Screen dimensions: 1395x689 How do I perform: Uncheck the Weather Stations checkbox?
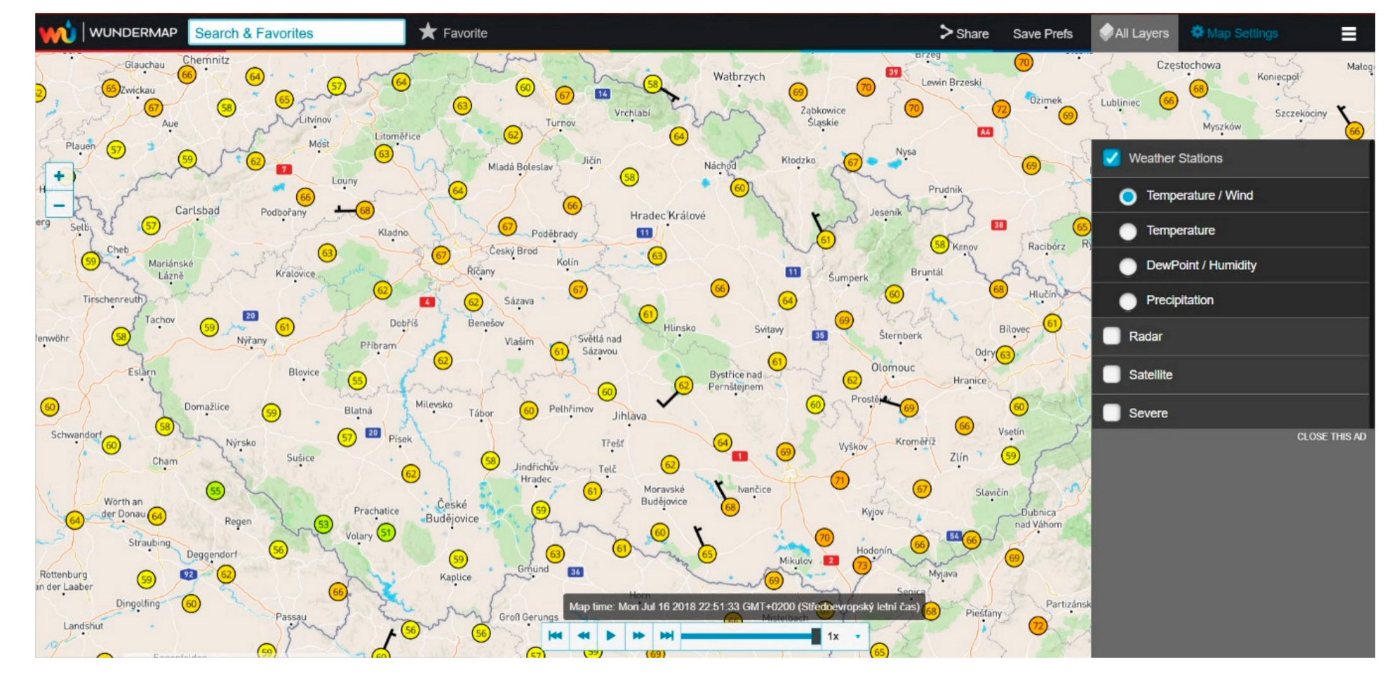pyautogui.click(x=1111, y=158)
